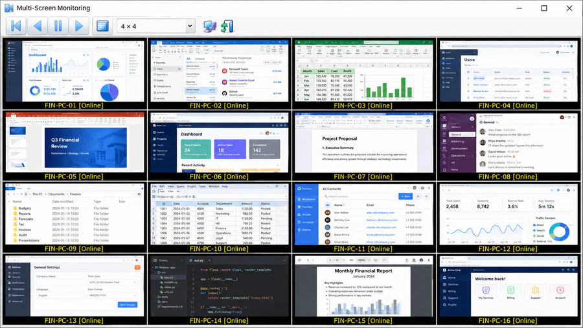The width and height of the screenshot is (583, 328).
Task: Click the refresh screens icon with green arrows
Action: [x=227, y=27]
